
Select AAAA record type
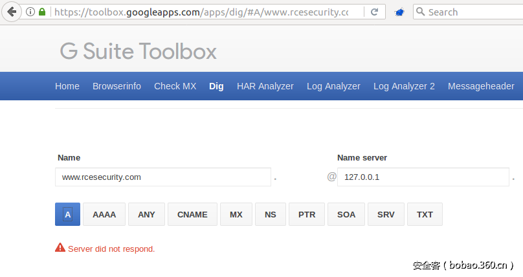(104, 214)
